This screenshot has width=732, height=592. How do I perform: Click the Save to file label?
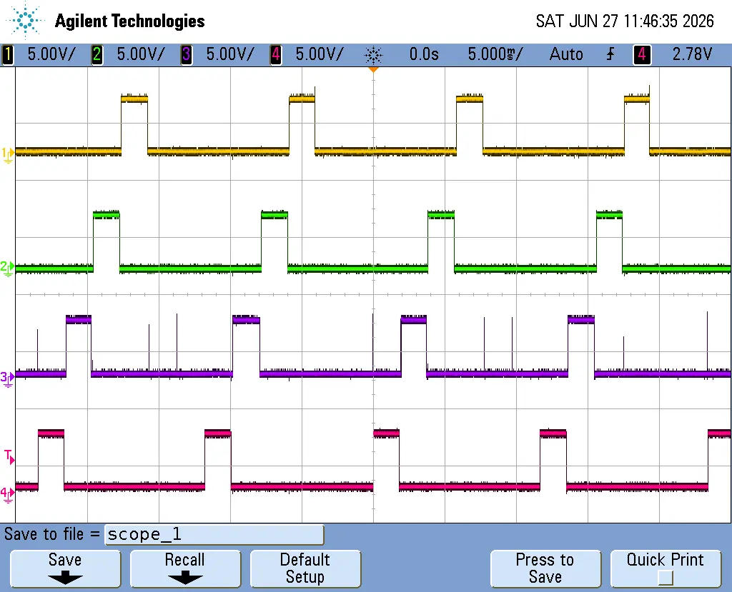click(51, 534)
